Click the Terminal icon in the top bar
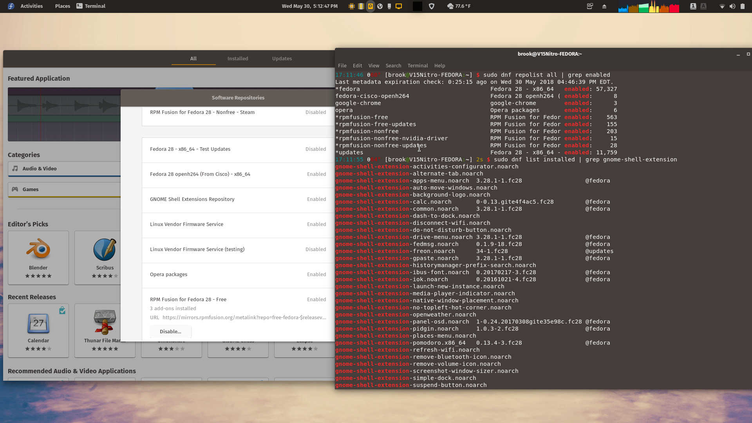Image resolution: width=752 pixels, height=423 pixels. pyautogui.click(x=80, y=6)
